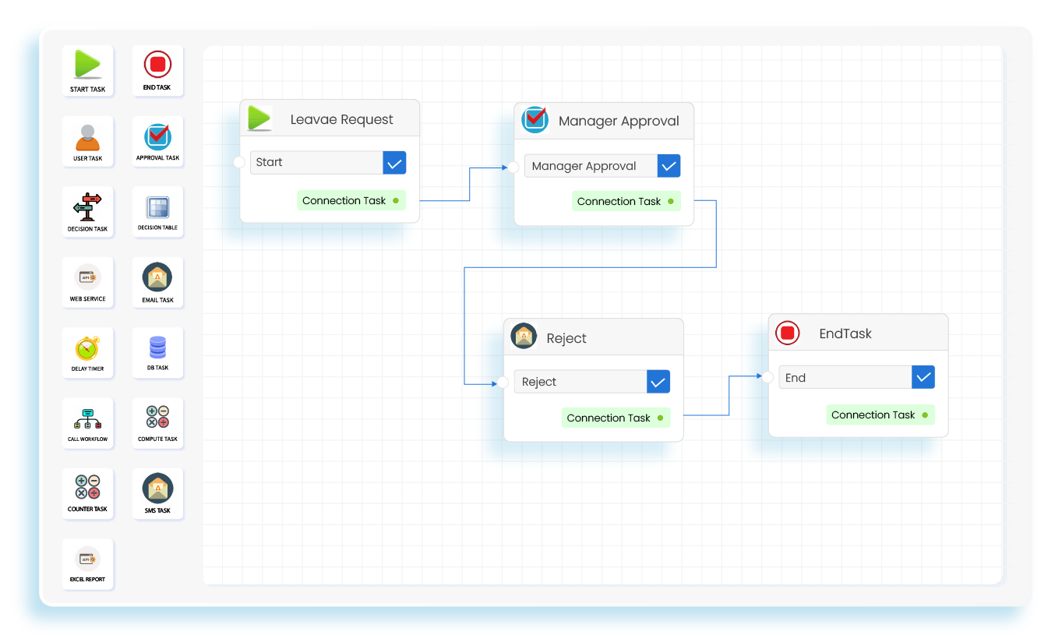Screen dimensions: 1055x642
Task: Open the Start dropdown in Leavae Request node
Action: [x=316, y=162]
